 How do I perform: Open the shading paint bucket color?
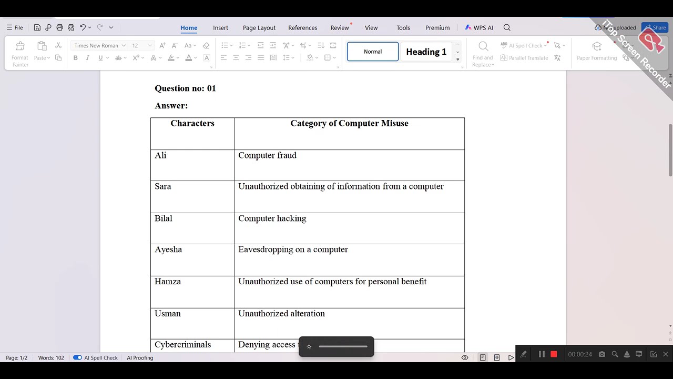tap(310, 58)
